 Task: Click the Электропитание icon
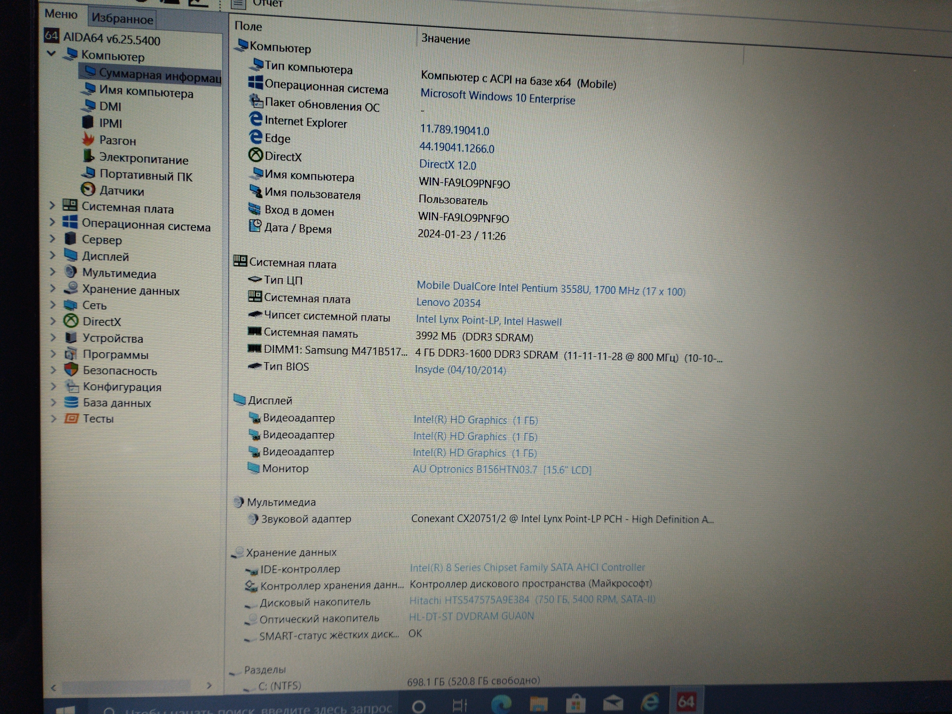click(88, 157)
